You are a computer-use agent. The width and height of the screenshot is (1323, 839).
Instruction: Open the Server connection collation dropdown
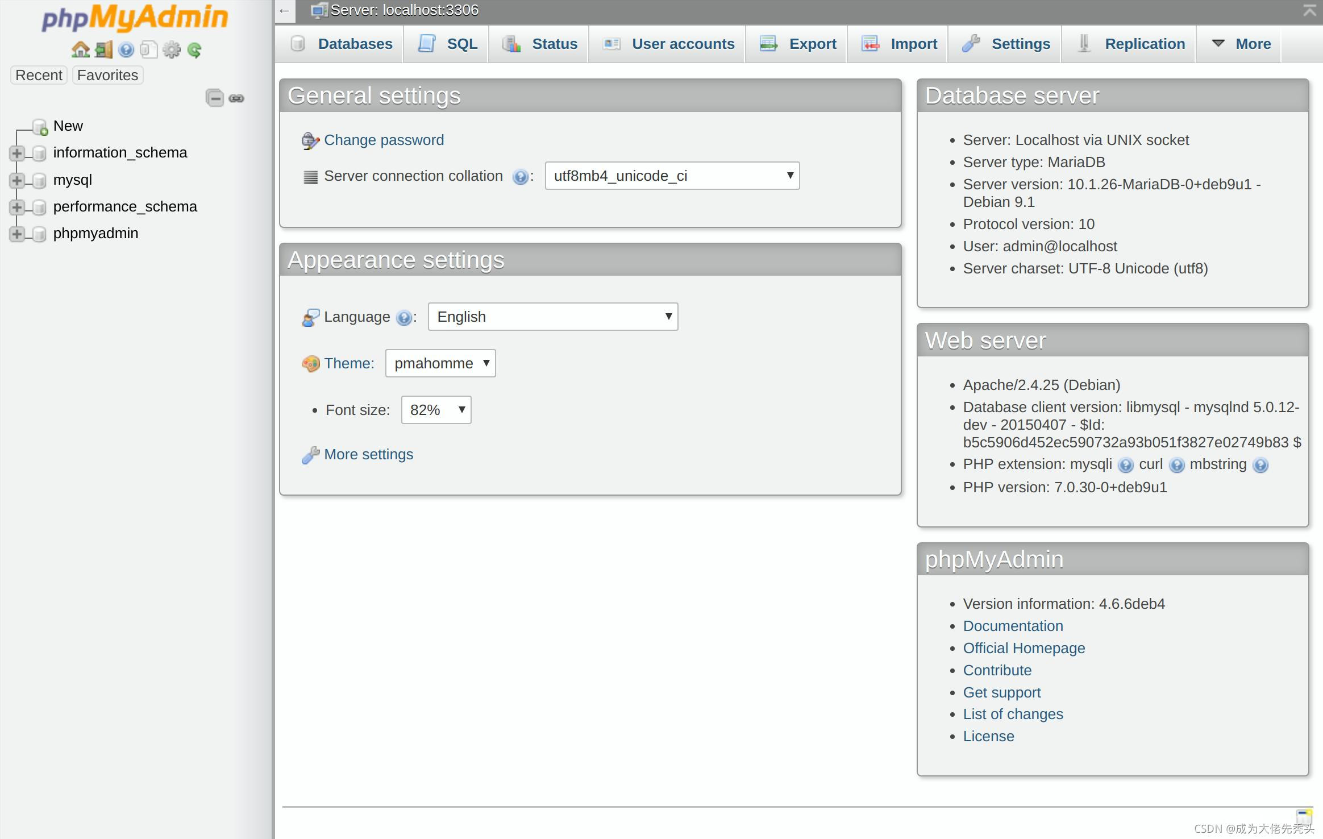click(x=672, y=176)
